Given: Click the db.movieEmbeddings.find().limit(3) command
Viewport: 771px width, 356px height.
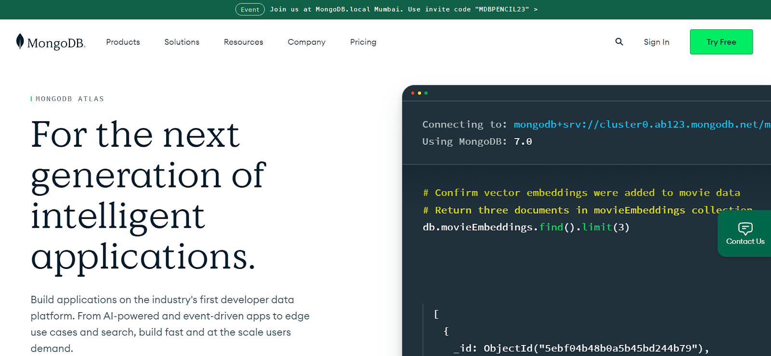Looking at the screenshot, I should coord(526,227).
